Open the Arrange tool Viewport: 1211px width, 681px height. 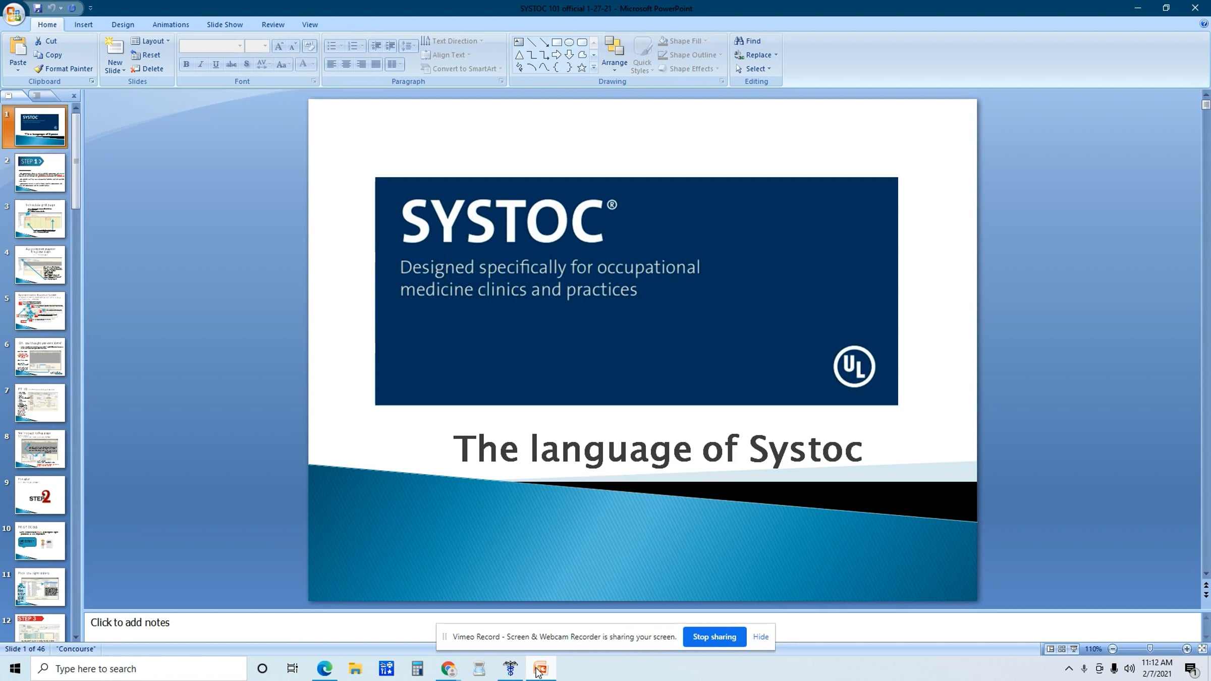614,54
